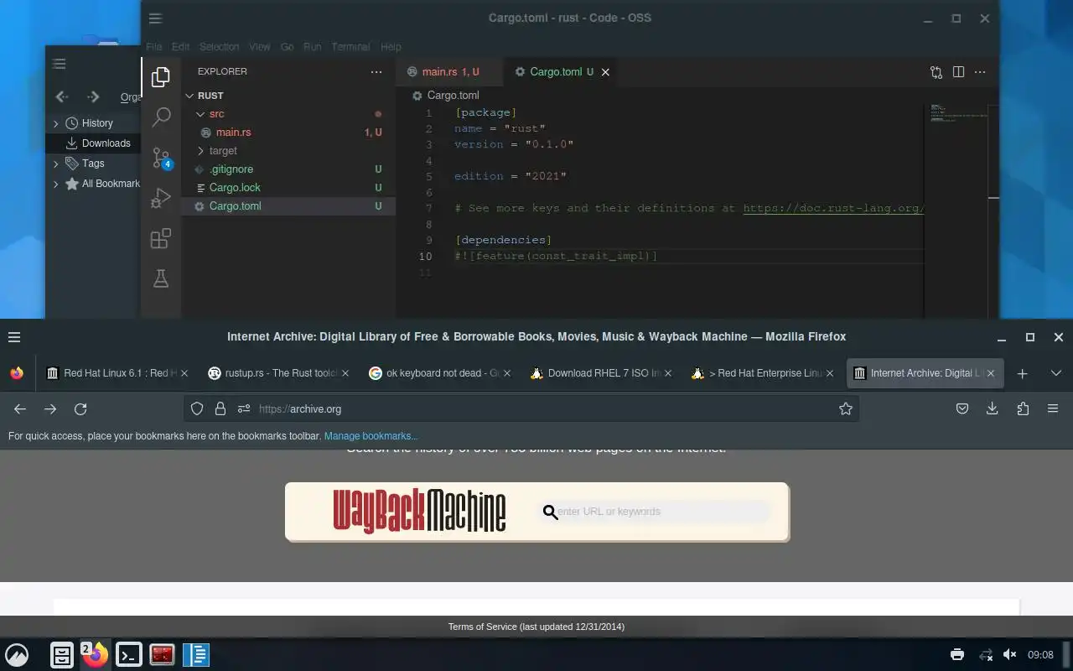The height and width of the screenshot is (671, 1073).
Task: Reload the archive.org page
Action: point(80,408)
